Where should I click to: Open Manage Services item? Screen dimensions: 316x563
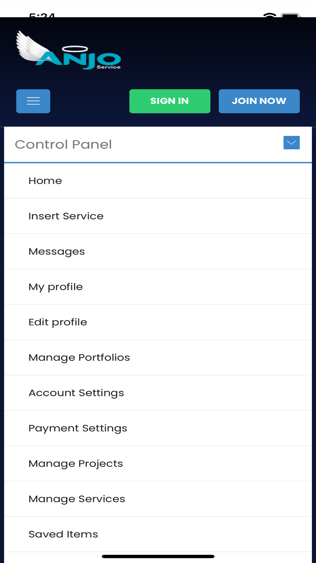tap(158, 499)
